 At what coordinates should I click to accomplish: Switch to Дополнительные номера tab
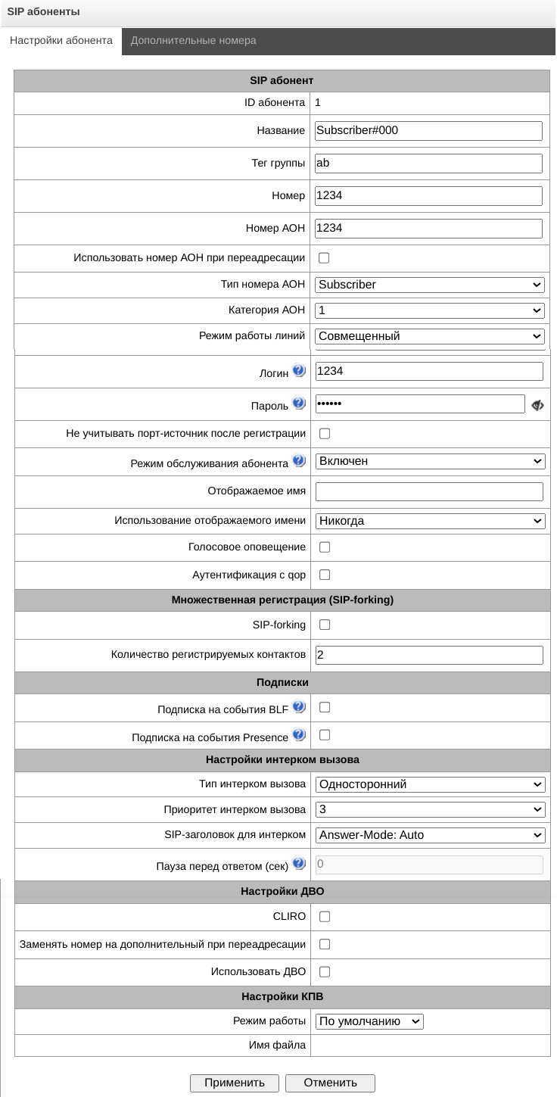point(193,41)
